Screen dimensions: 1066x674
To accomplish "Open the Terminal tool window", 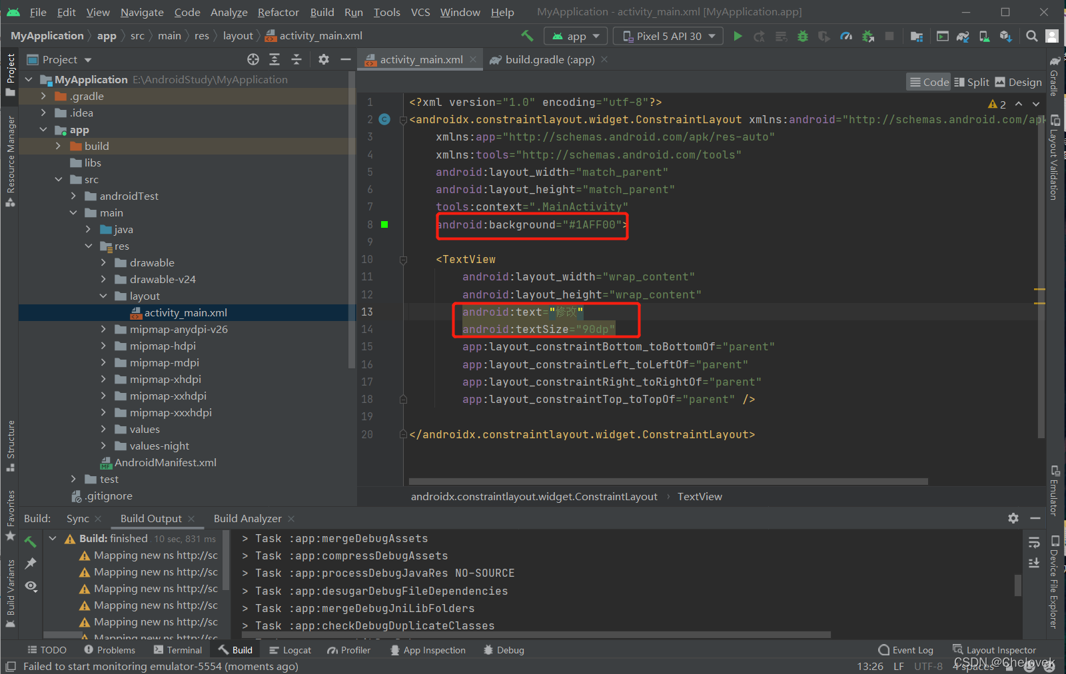I will (177, 650).
